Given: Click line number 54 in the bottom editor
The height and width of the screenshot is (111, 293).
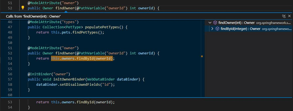Looking at the screenshot, I should [10, 107].
